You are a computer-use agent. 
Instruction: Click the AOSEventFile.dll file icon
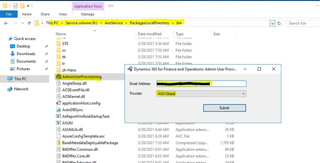pyautogui.click(x=58, y=90)
